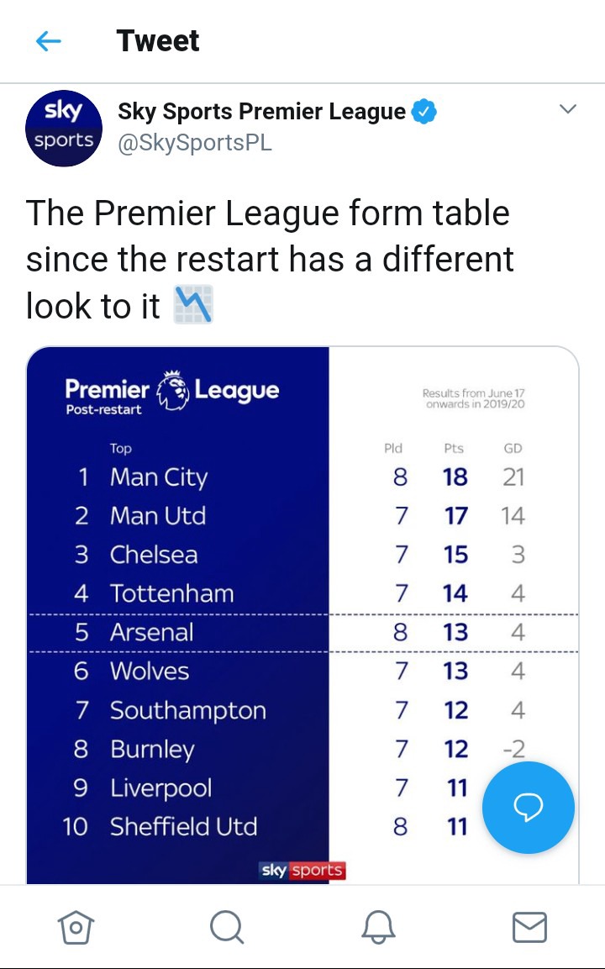This screenshot has width=605, height=969.
Task: Tap the back arrow
Action: tap(49, 41)
